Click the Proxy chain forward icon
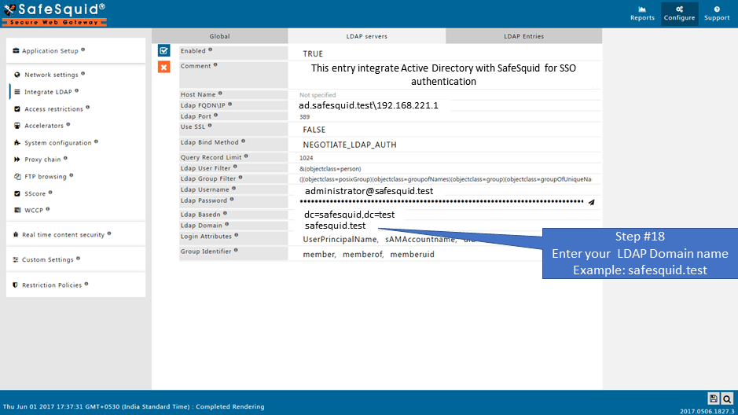Image resolution: width=738 pixels, height=415 pixels. [x=17, y=160]
